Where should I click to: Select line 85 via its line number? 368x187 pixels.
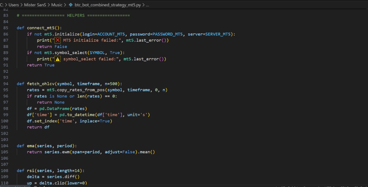[6, 28]
